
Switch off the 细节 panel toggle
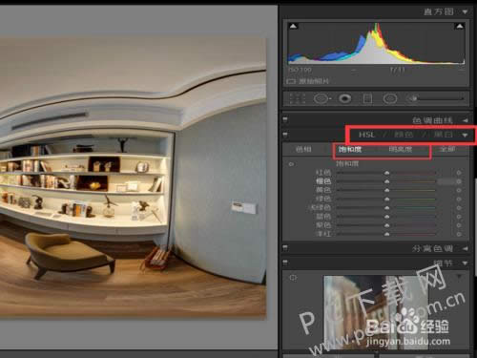tap(285, 263)
